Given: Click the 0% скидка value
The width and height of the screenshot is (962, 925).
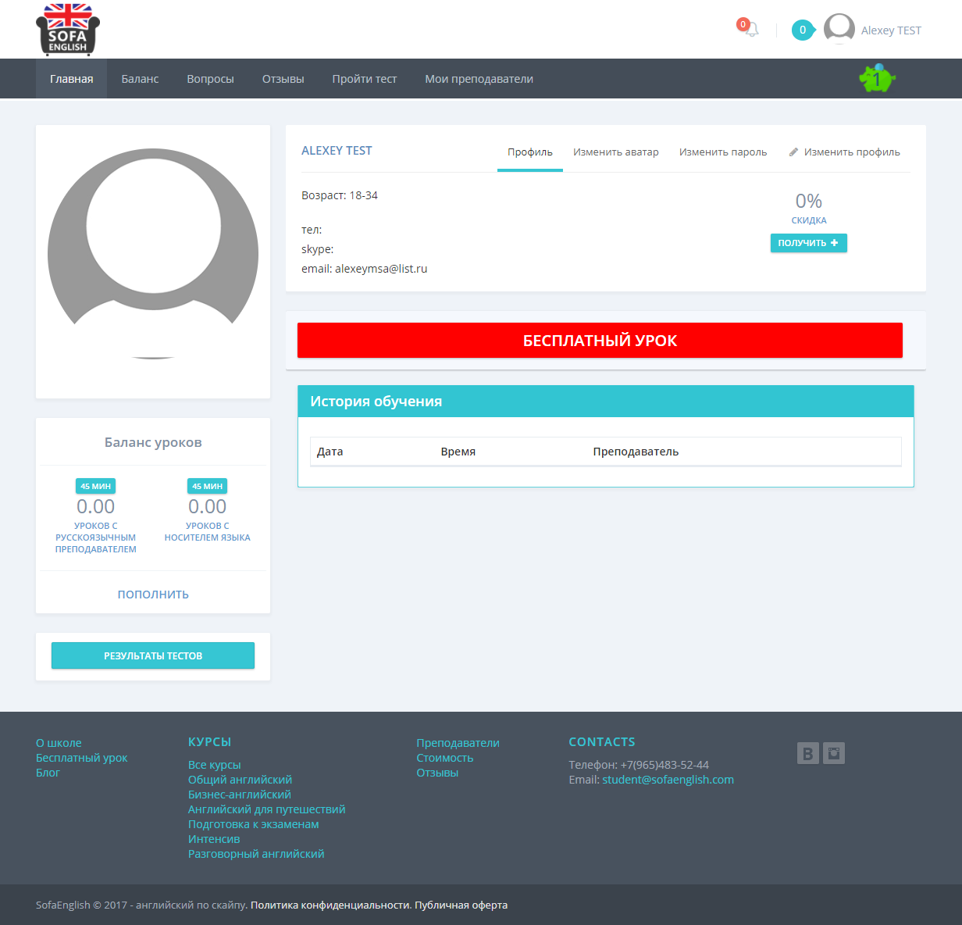Looking at the screenshot, I should (x=809, y=202).
